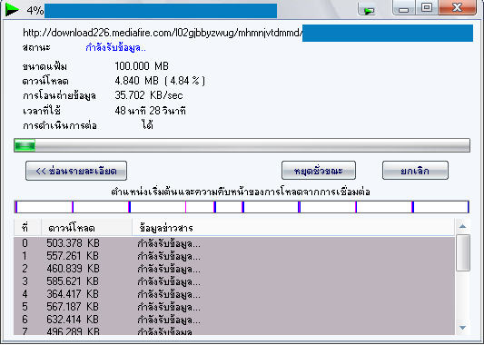Screen dimensions: 484x345
Task: Click the green IDM arrow icon in the title bar
Action: pos(12,10)
